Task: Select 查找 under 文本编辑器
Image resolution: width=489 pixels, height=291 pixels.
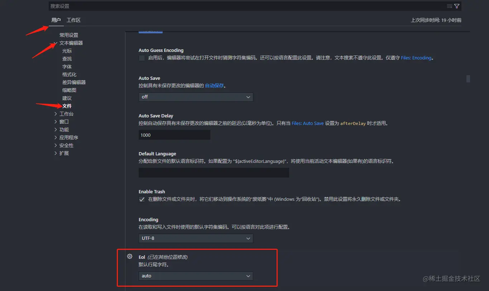Action: (x=67, y=59)
